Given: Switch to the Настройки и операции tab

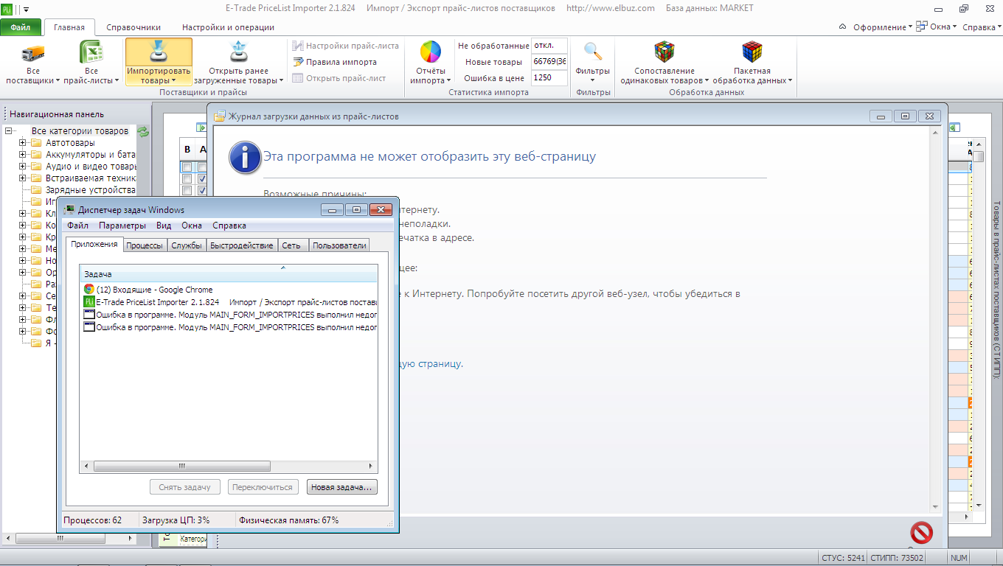Looking at the screenshot, I should [x=228, y=27].
